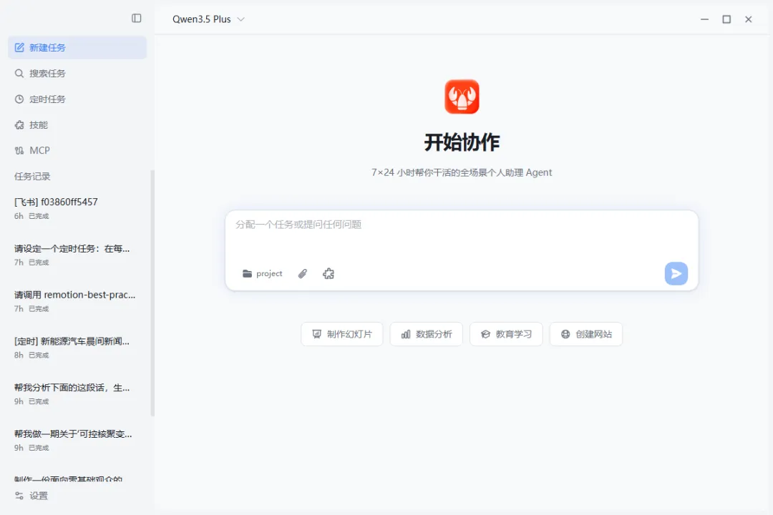The height and width of the screenshot is (515, 773).
Task: Click the 定时任务 clock icon
Action: pos(19,99)
